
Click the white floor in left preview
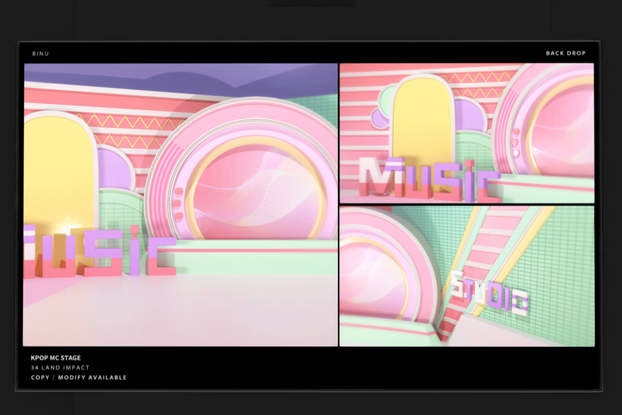(x=181, y=311)
